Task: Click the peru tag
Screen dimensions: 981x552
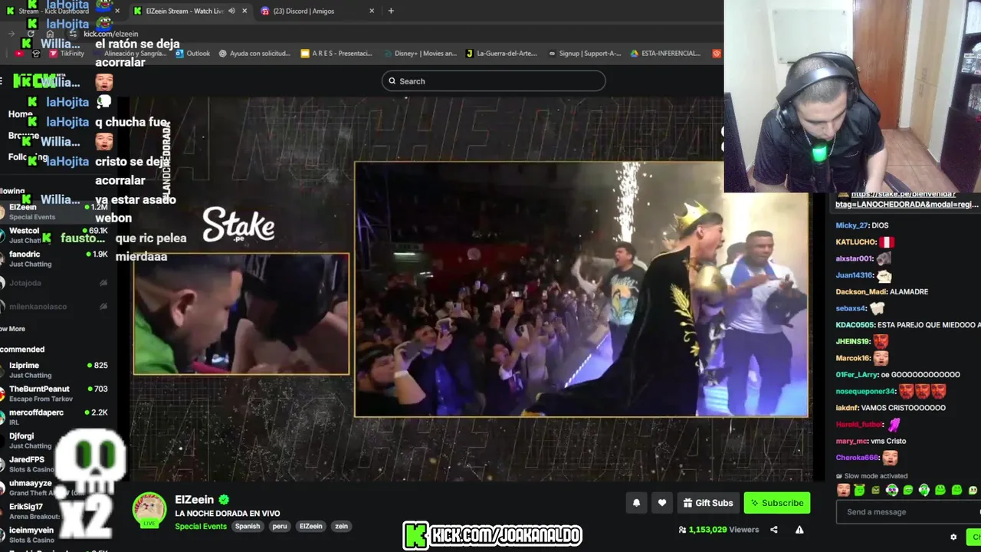Action: click(x=280, y=527)
